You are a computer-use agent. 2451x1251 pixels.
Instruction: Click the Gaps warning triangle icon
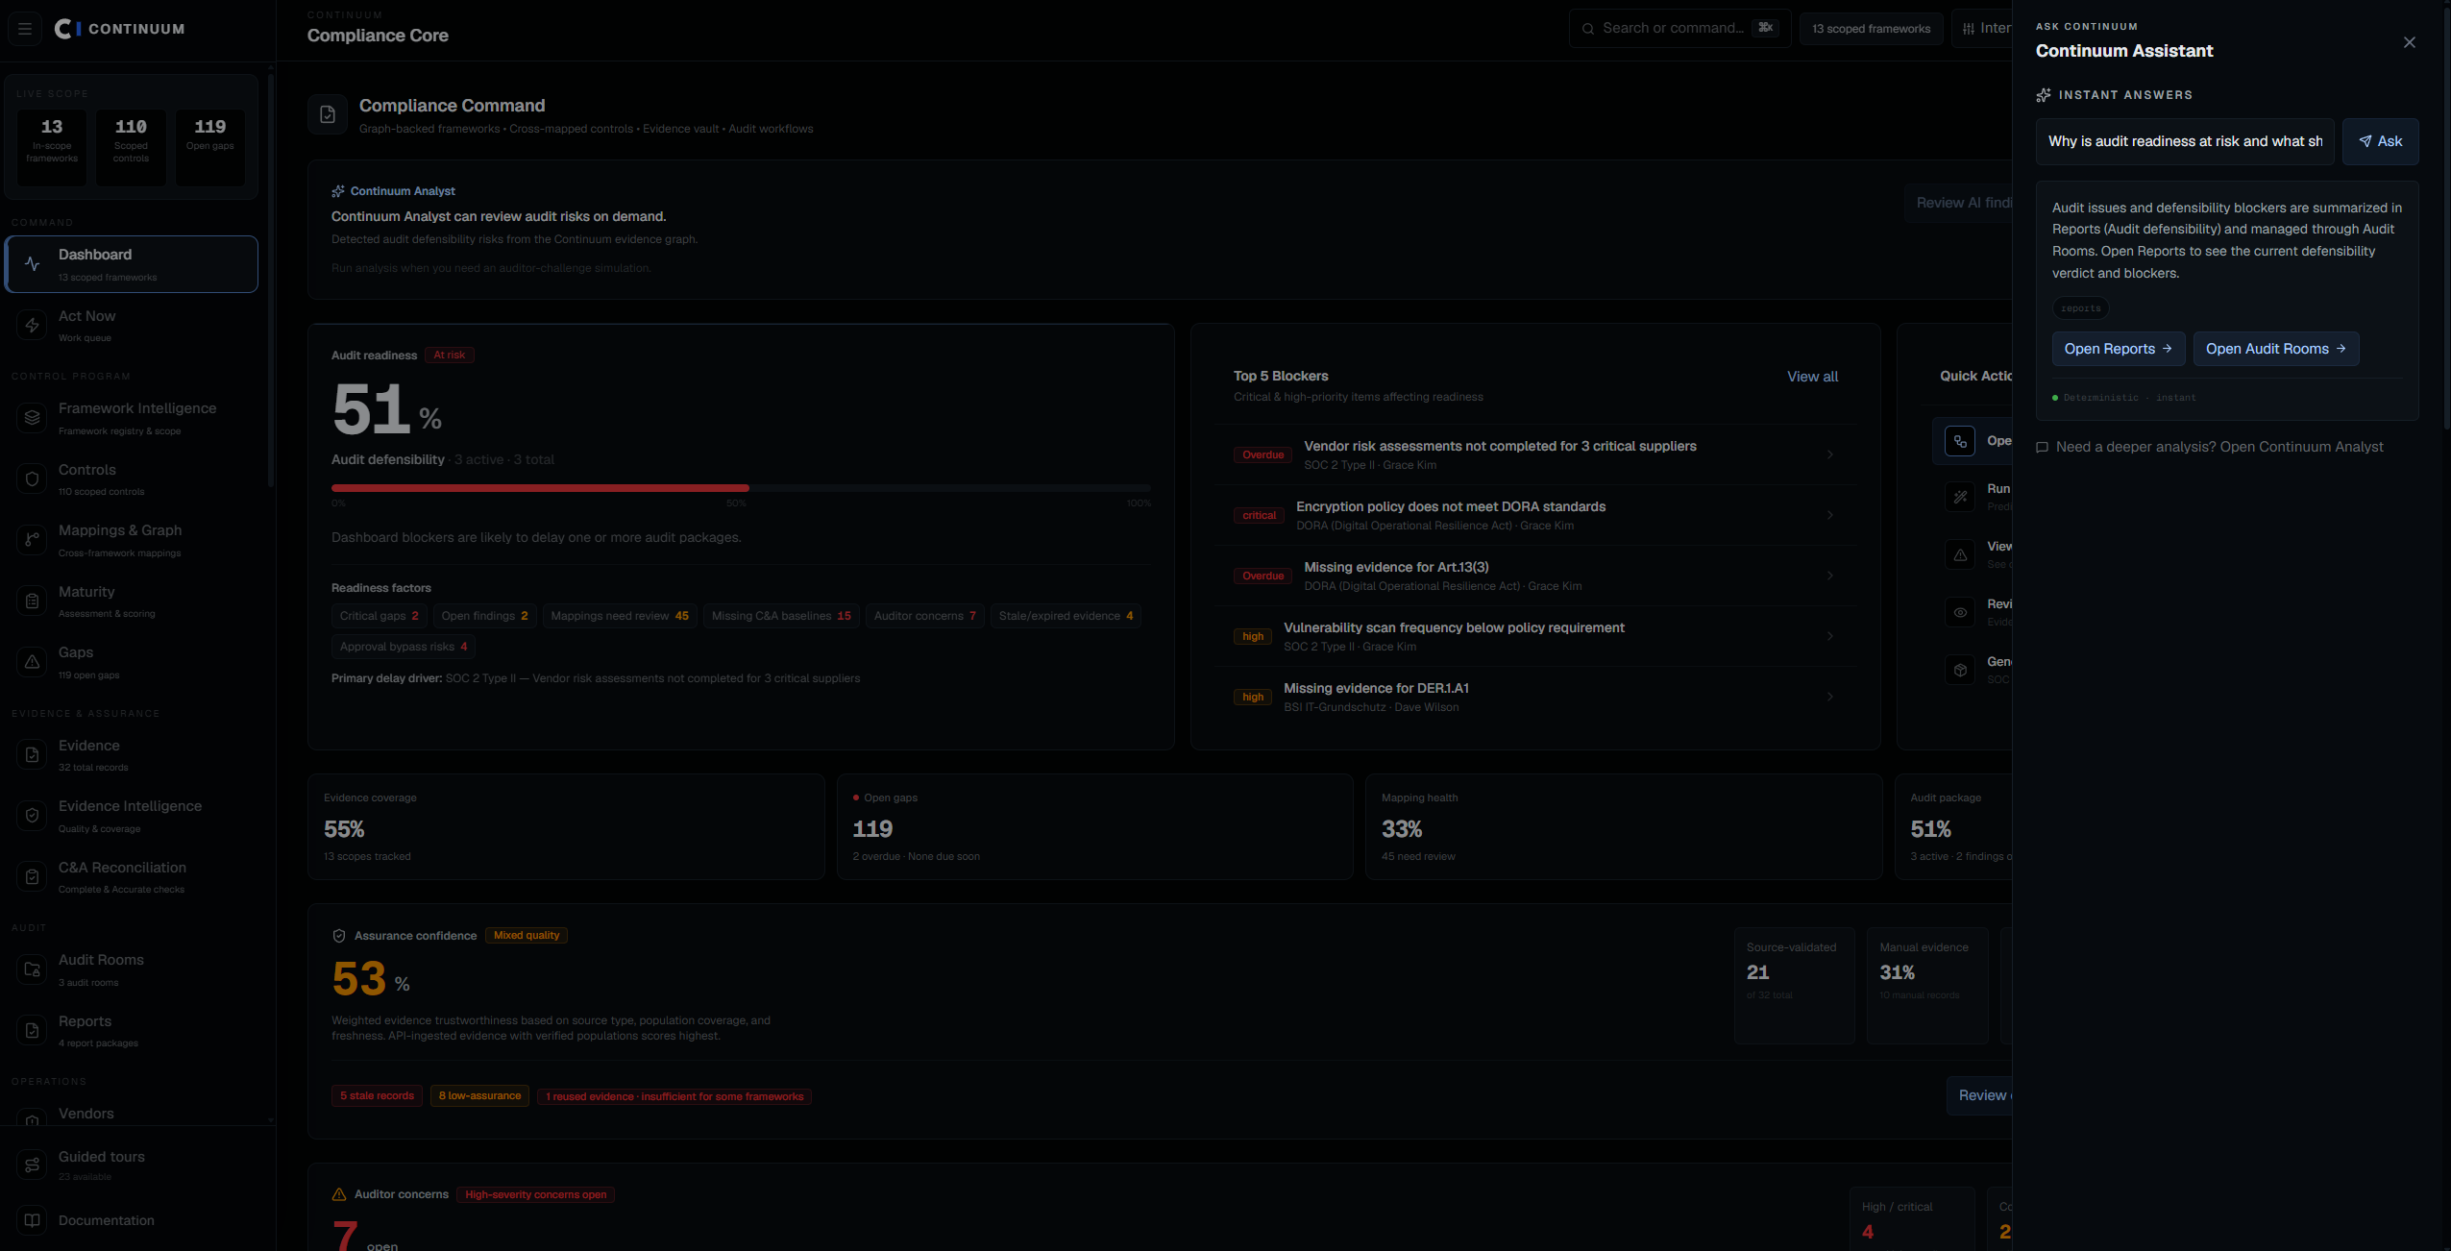click(33, 662)
